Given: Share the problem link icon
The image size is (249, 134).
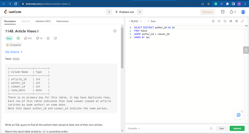Looking at the screenshot, I should pyautogui.click(x=55, y=38).
